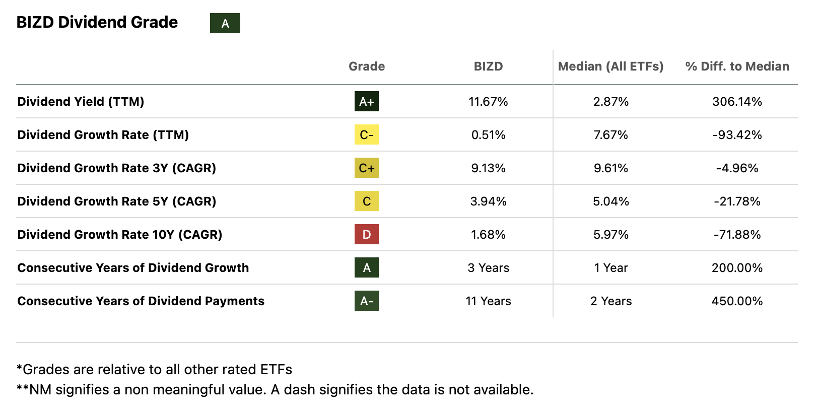Select the C badge for 5Y CAGR

[x=367, y=201]
